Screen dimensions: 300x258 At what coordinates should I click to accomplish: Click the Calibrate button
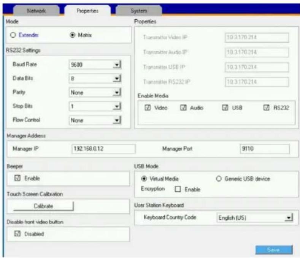tap(43, 206)
